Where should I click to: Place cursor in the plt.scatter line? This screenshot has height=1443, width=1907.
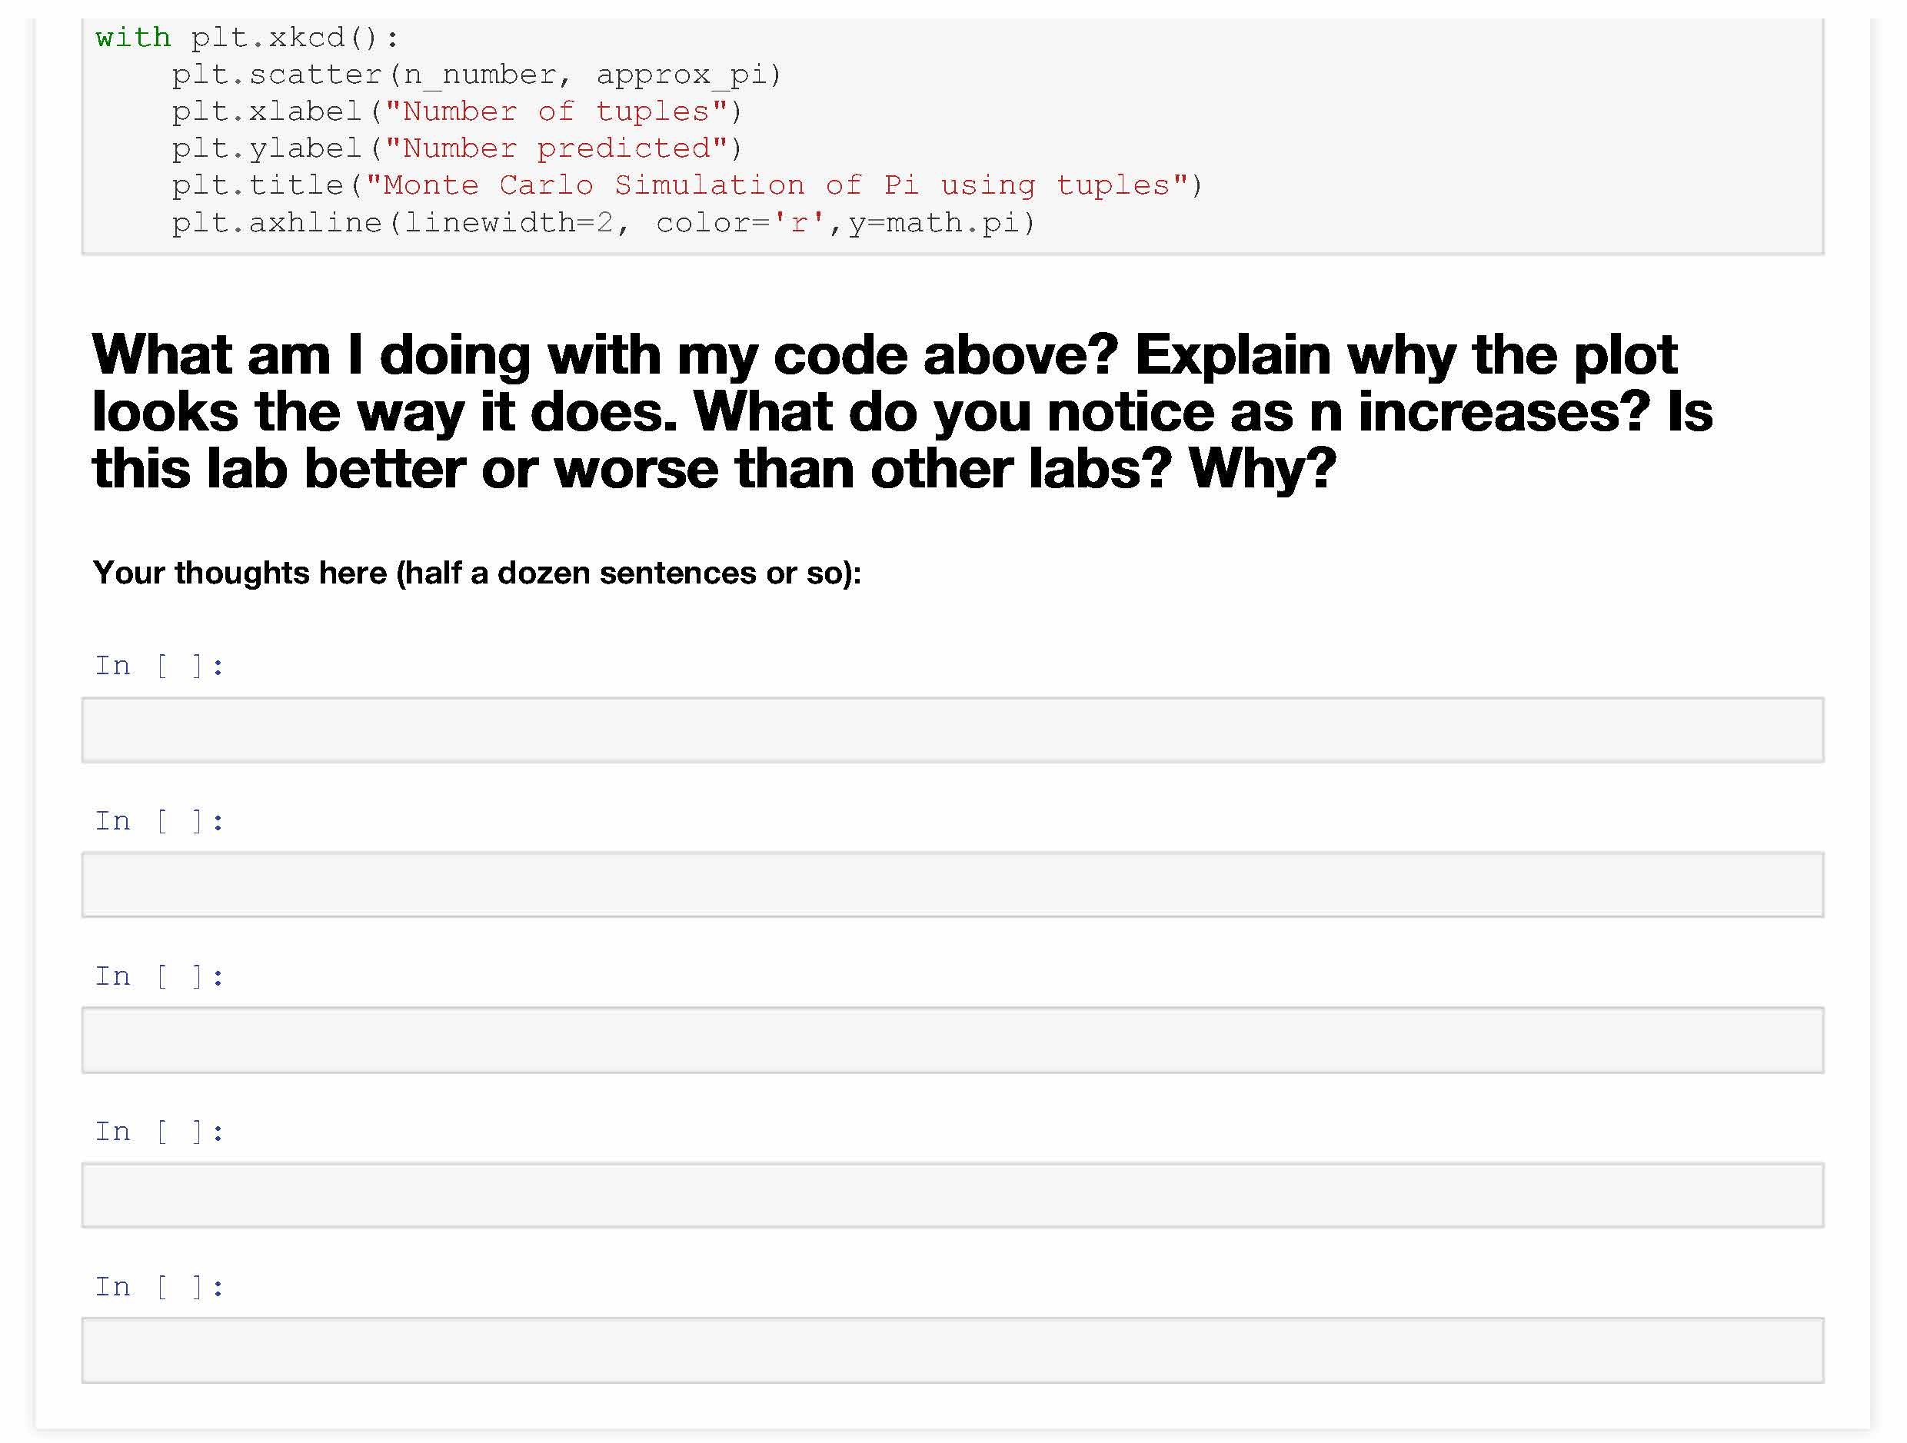(x=476, y=75)
